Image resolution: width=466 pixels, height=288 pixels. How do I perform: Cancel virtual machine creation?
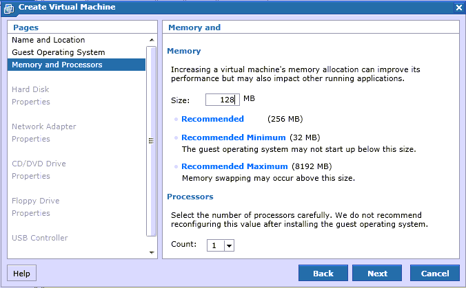(435, 273)
